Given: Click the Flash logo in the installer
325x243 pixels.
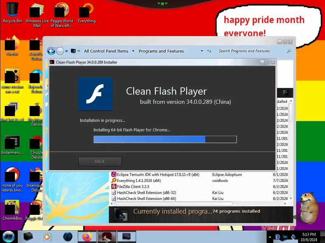Looking at the screenshot, I should click(95, 94).
